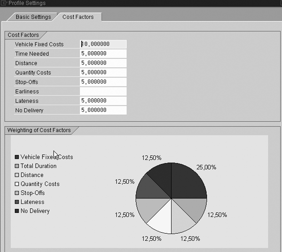The height and width of the screenshot is (252, 282).
Task: Click the Profile Settings title text
Action: (27, 3)
